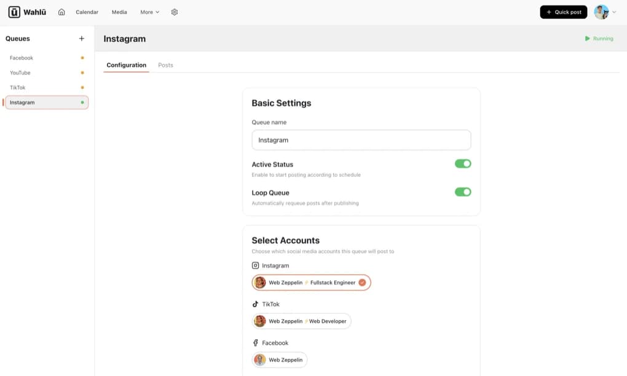Click the Facebook platform icon under Select Accounts
The image size is (627, 376).
point(255,342)
